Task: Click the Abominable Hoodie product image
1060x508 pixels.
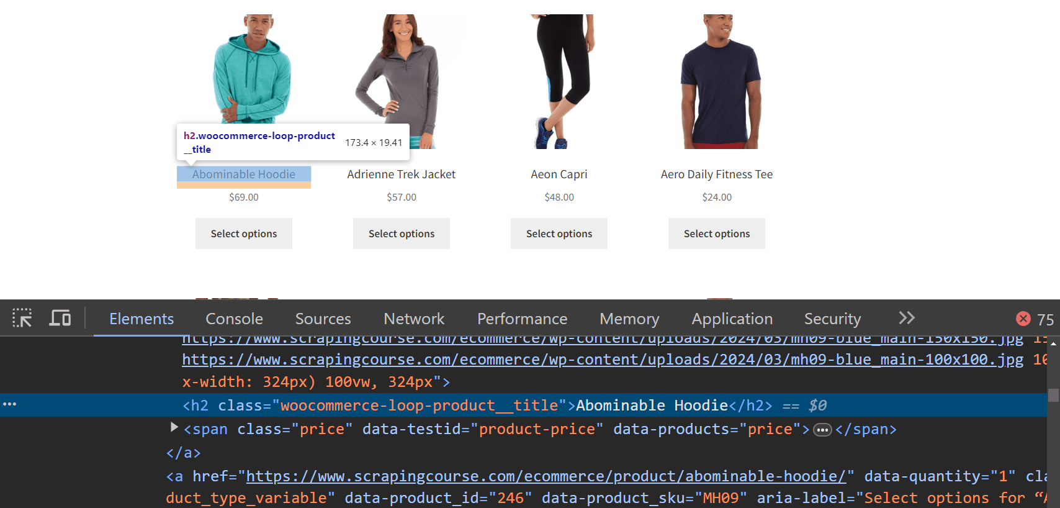Action: point(252,68)
